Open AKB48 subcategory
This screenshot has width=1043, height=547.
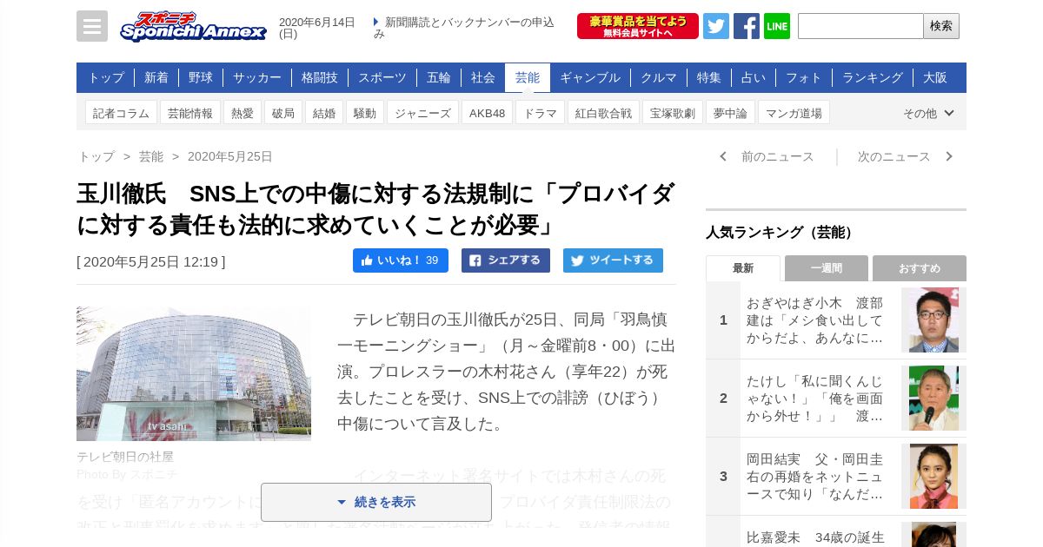488,113
